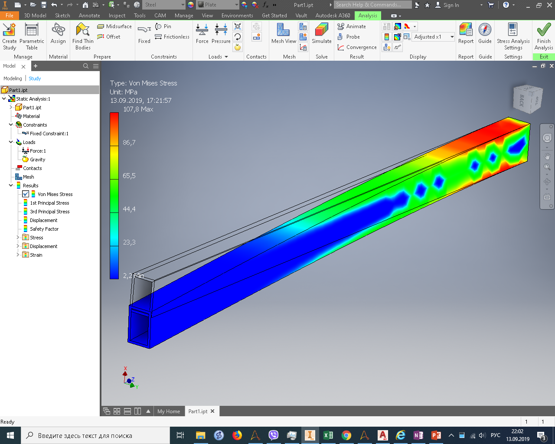
Task: Select Force:1 in browser
Action: tap(38, 151)
